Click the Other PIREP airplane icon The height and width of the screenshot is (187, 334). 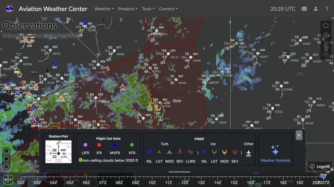coord(248,153)
